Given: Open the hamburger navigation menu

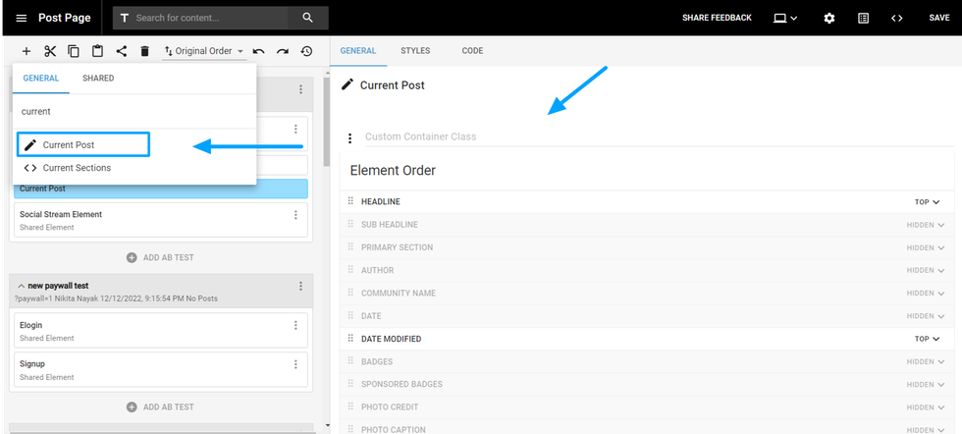Looking at the screenshot, I should (x=22, y=18).
